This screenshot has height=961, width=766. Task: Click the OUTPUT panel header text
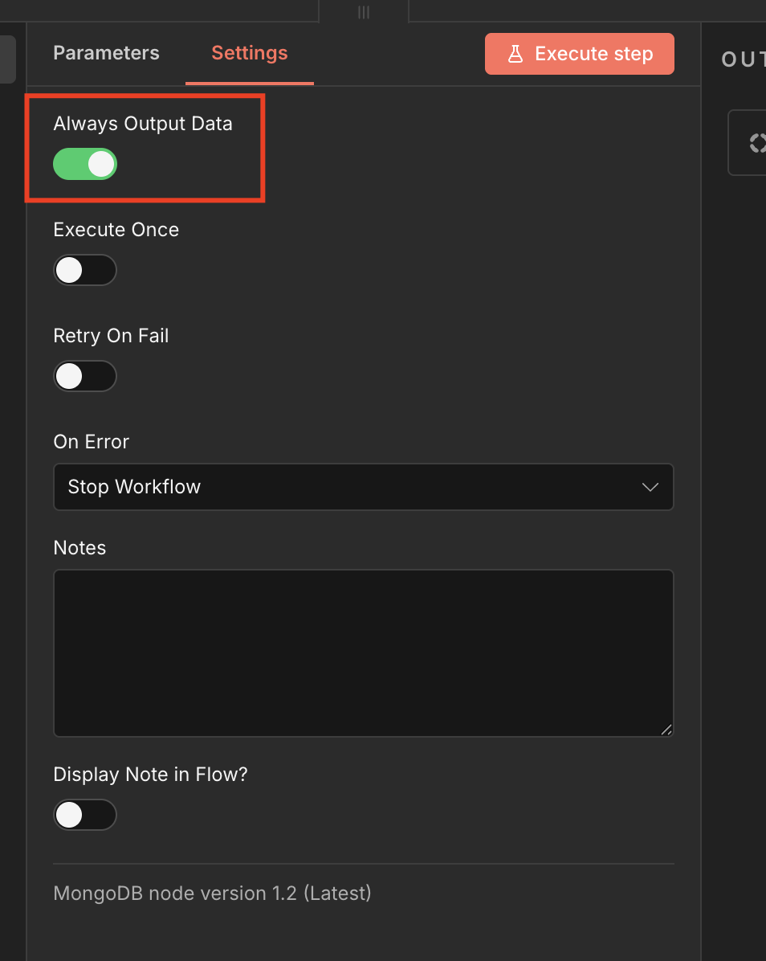pyautogui.click(x=743, y=59)
